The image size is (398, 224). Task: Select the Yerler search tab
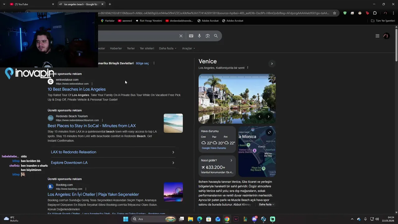coord(131,48)
